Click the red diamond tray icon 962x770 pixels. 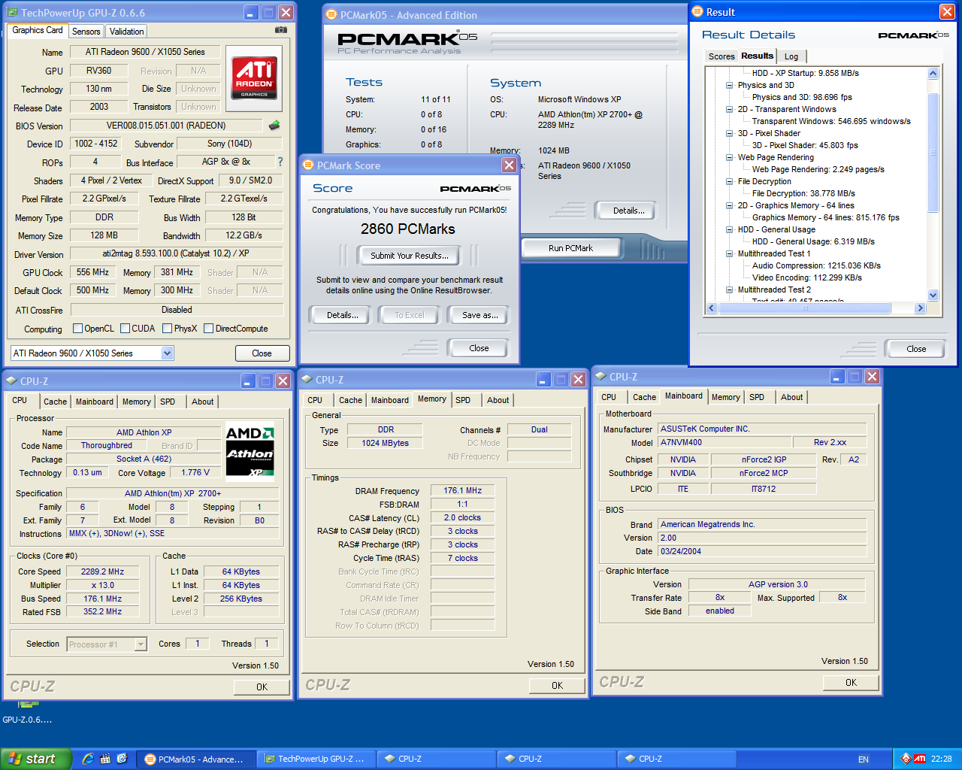[906, 759]
